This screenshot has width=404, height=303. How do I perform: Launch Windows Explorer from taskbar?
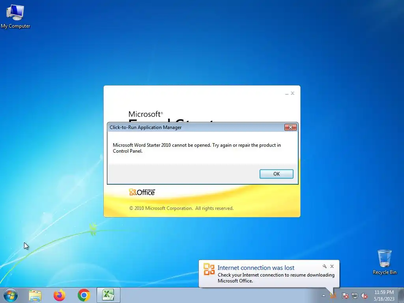(35, 295)
